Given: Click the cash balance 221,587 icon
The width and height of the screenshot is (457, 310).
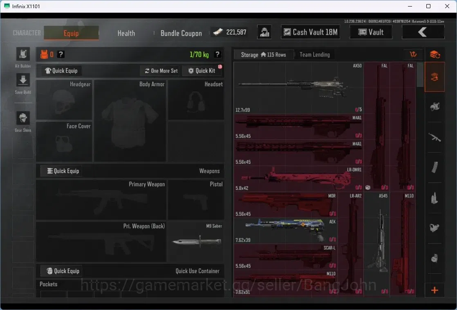Looking at the screenshot, I should click(218, 32).
